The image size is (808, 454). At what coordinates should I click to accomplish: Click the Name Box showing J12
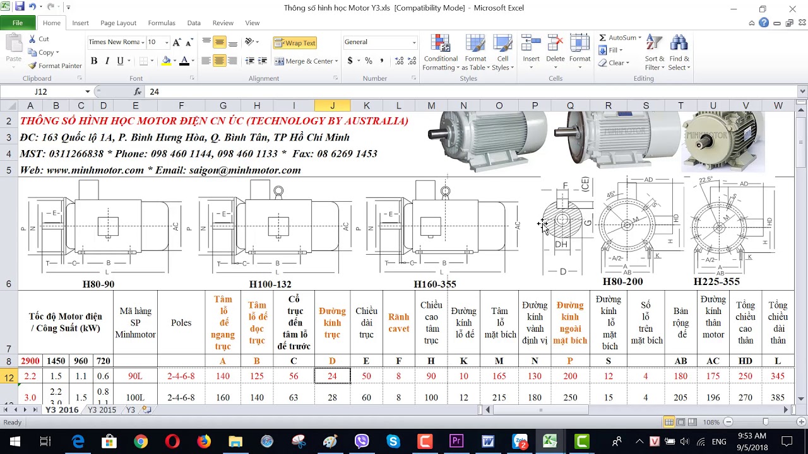pyautogui.click(x=42, y=91)
